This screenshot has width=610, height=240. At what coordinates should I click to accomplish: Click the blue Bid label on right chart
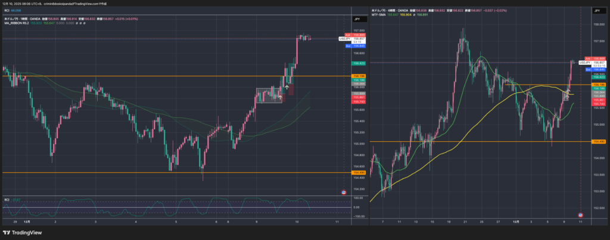589,70
